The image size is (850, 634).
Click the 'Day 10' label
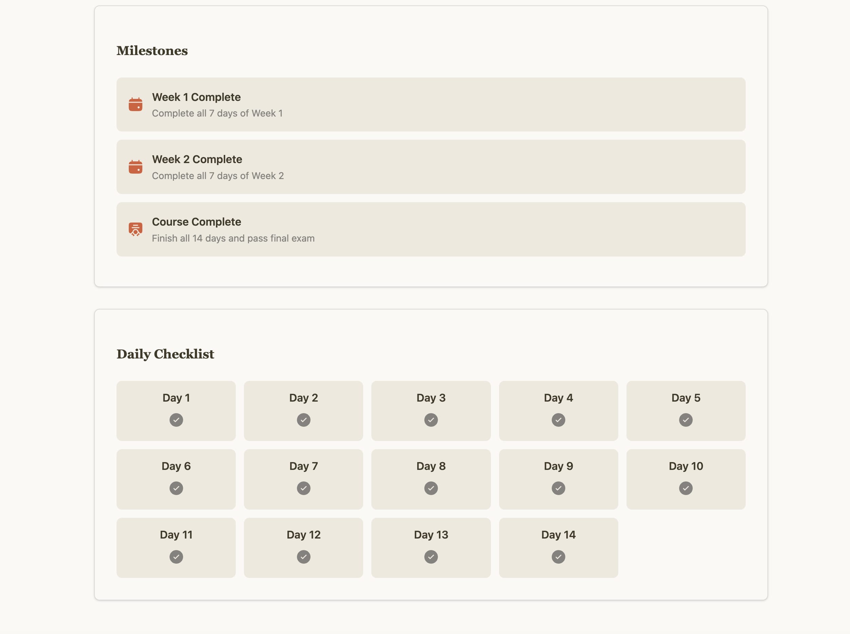pyautogui.click(x=686, y=466)
